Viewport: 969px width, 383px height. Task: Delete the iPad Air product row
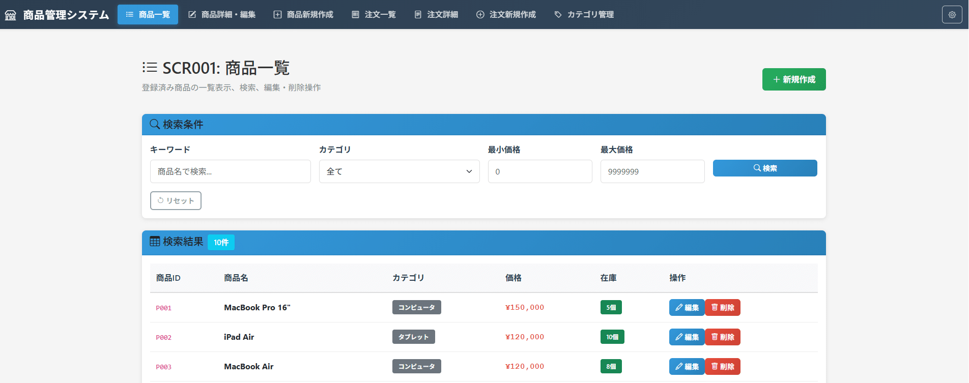pos(723,337)
